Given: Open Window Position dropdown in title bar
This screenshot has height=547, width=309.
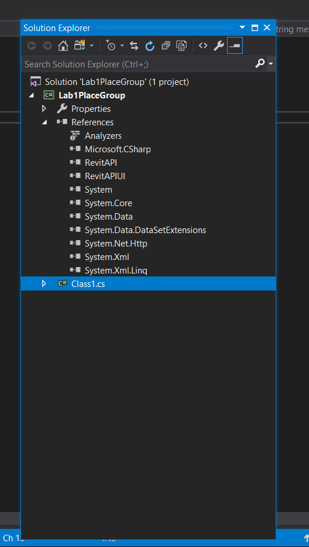Looking at the screenshot, I should [242, 28].
